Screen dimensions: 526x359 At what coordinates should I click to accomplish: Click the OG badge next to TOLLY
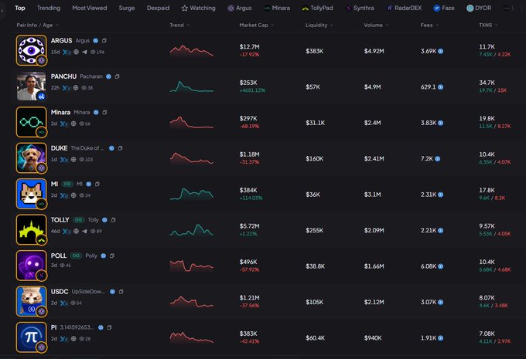(78, 220)
